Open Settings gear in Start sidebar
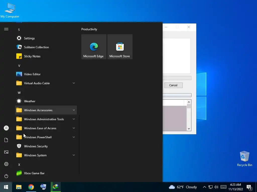 [x=6, y=164]
